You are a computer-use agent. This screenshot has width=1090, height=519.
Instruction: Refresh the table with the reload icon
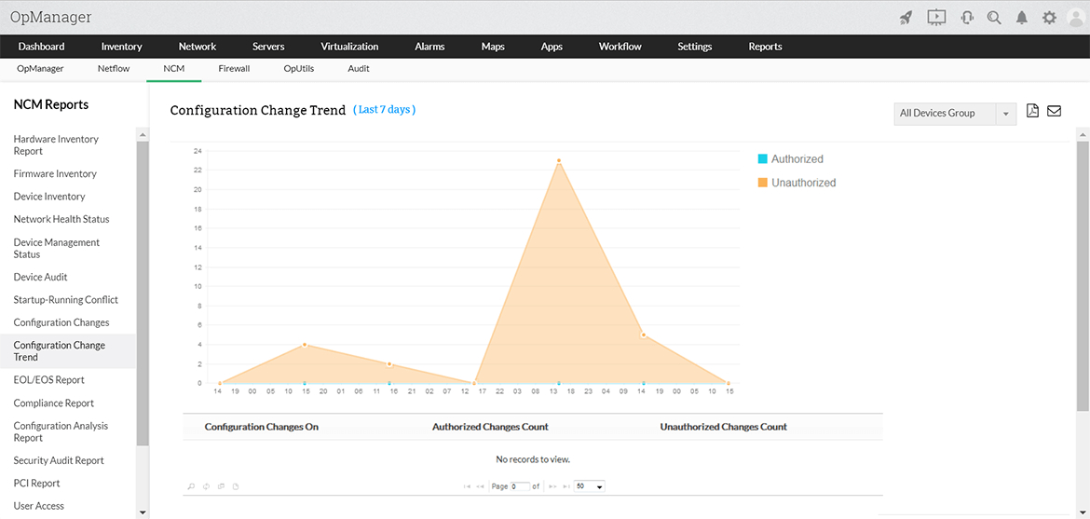(x=207, y=486)
